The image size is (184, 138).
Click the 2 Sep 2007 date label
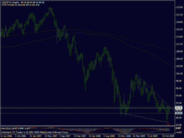tap(65, 136)
